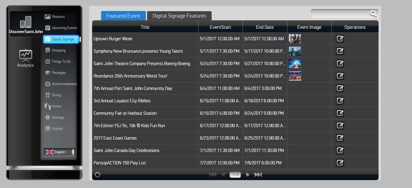Viewport: 412px width, 188px height.
Task: Edit the YSJ Kids Fun Run event
Action: coord(340,126)
